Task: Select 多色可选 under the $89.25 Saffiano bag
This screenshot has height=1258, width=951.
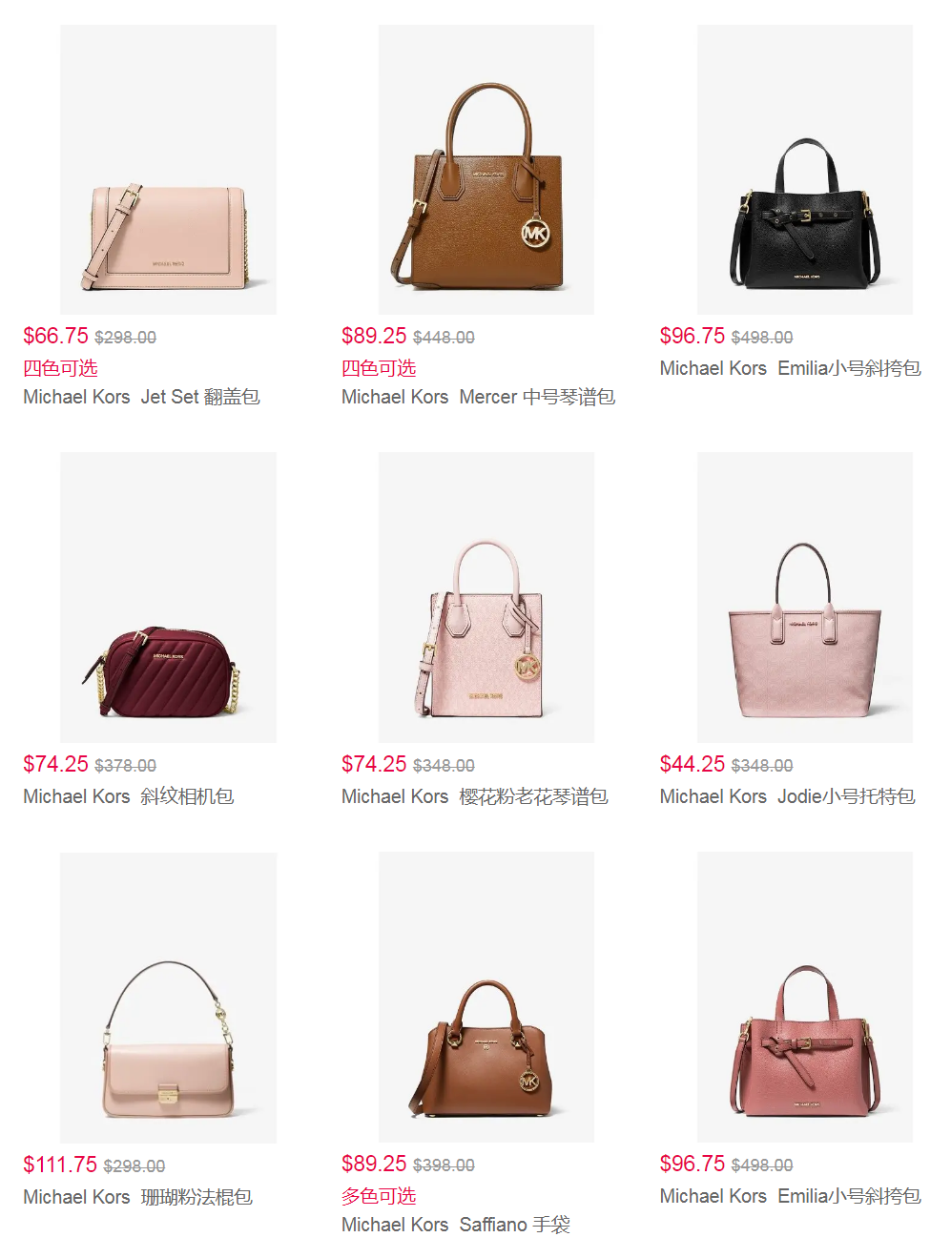Action: point(379,1196)
